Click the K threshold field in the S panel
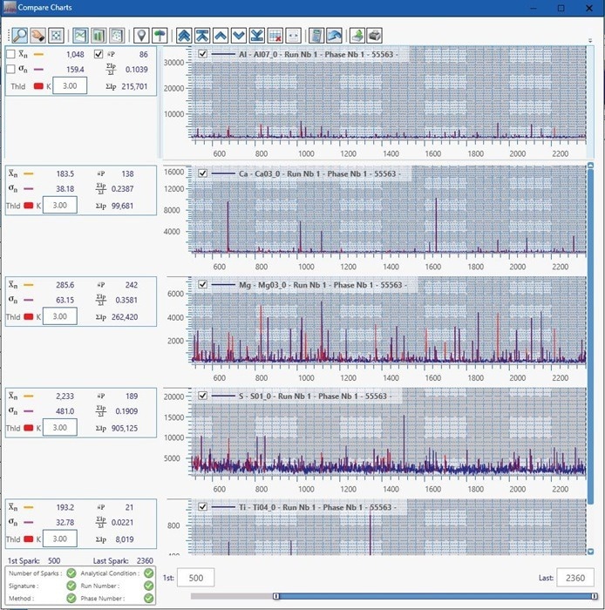The image size is (605, 610). [61, 428]
